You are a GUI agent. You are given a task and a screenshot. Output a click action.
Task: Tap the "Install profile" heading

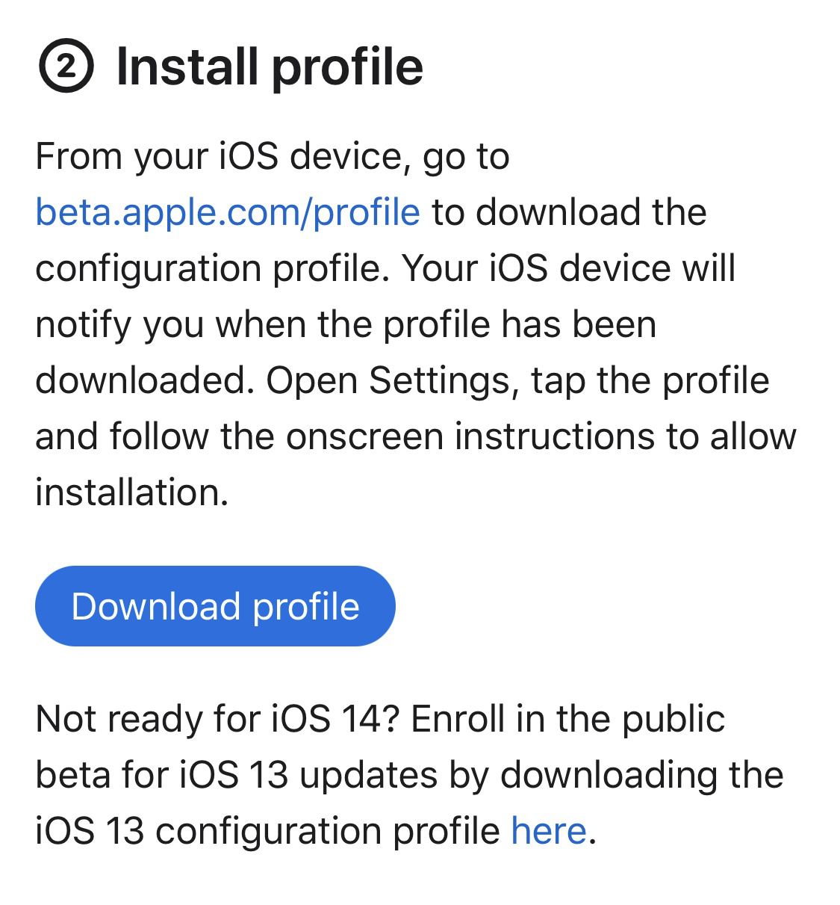point(270,67)
